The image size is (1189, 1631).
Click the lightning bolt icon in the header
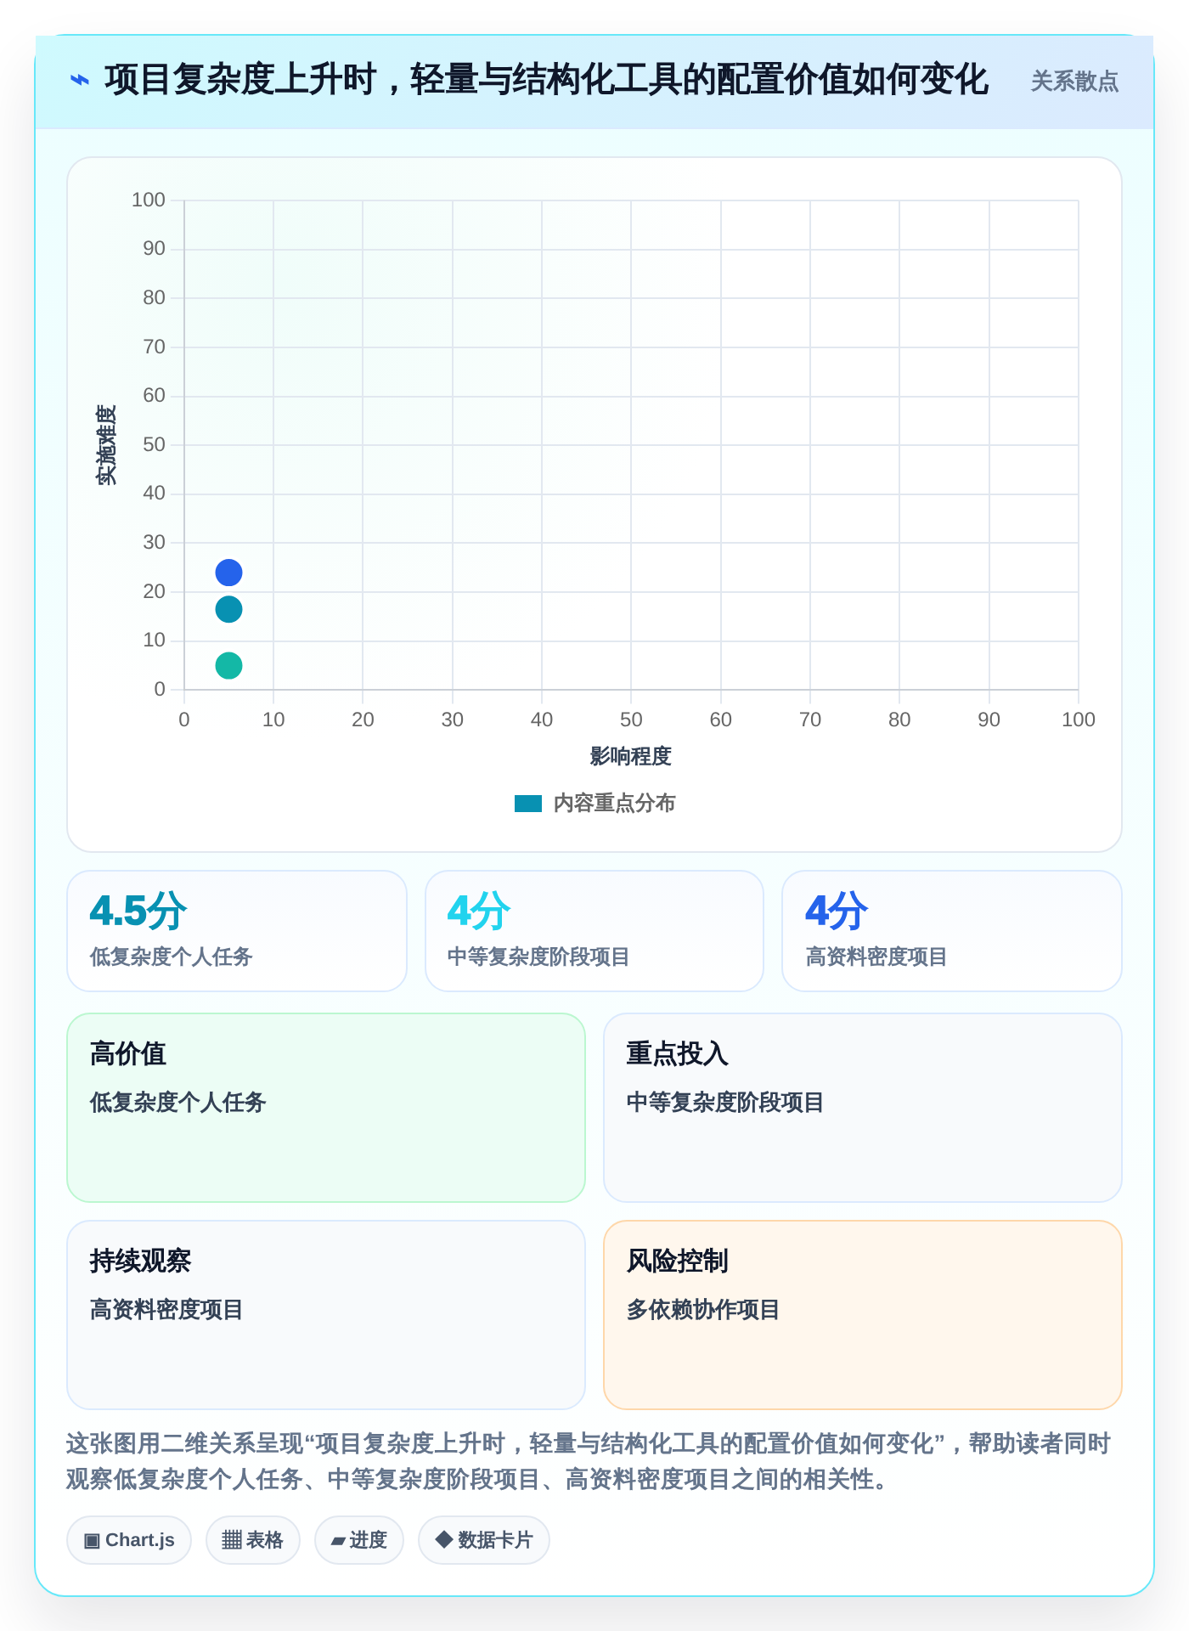79,81
